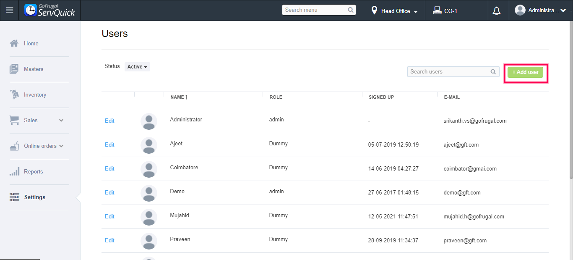Open notifications bell icon

click(x=497, y=11)
